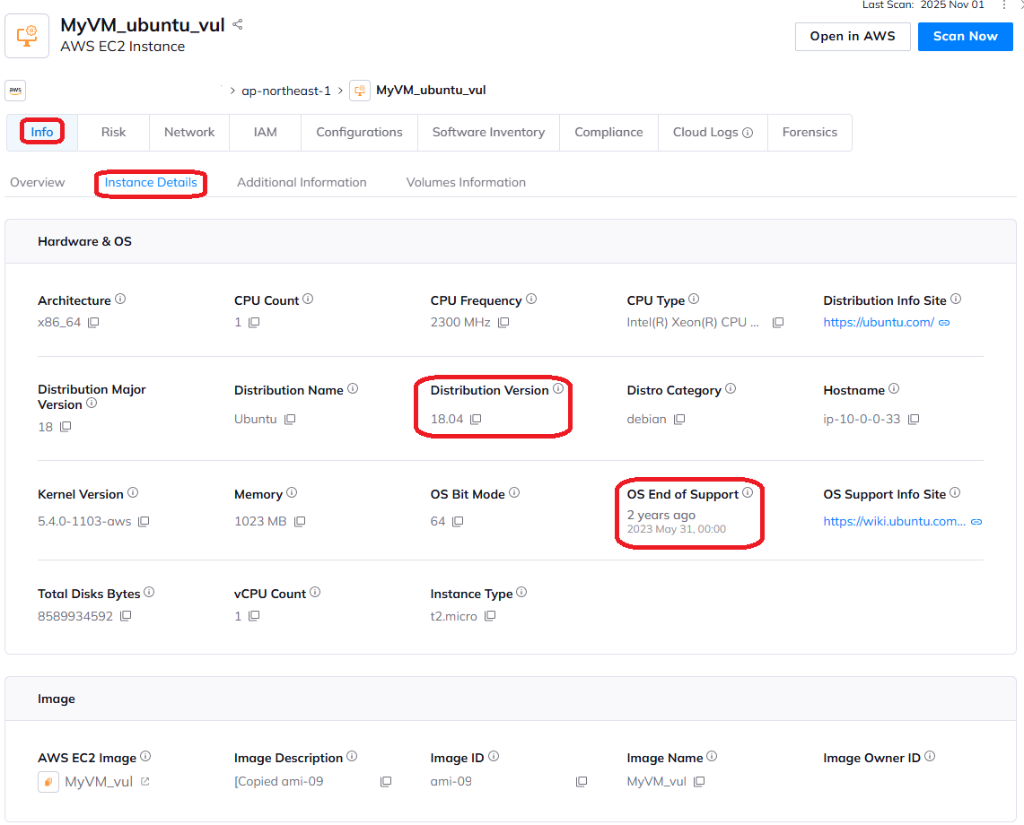This screenshot has height=825, width=1024.
Task: Click the Open in AWS button
Action: [853, 37]
